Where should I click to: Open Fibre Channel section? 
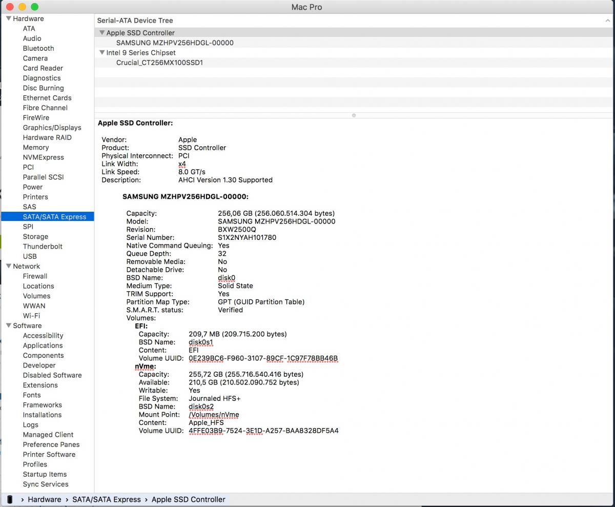coord(45,108)
